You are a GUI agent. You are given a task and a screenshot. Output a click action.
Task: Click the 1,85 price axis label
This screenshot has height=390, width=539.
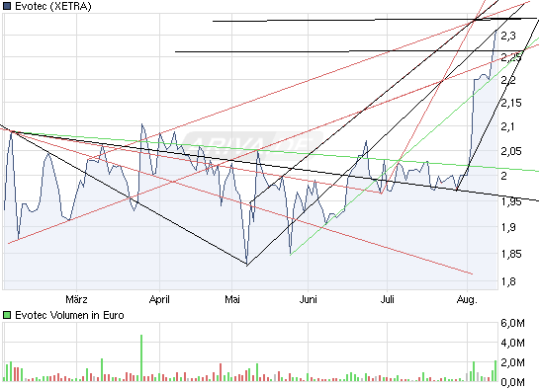(511, 254)
